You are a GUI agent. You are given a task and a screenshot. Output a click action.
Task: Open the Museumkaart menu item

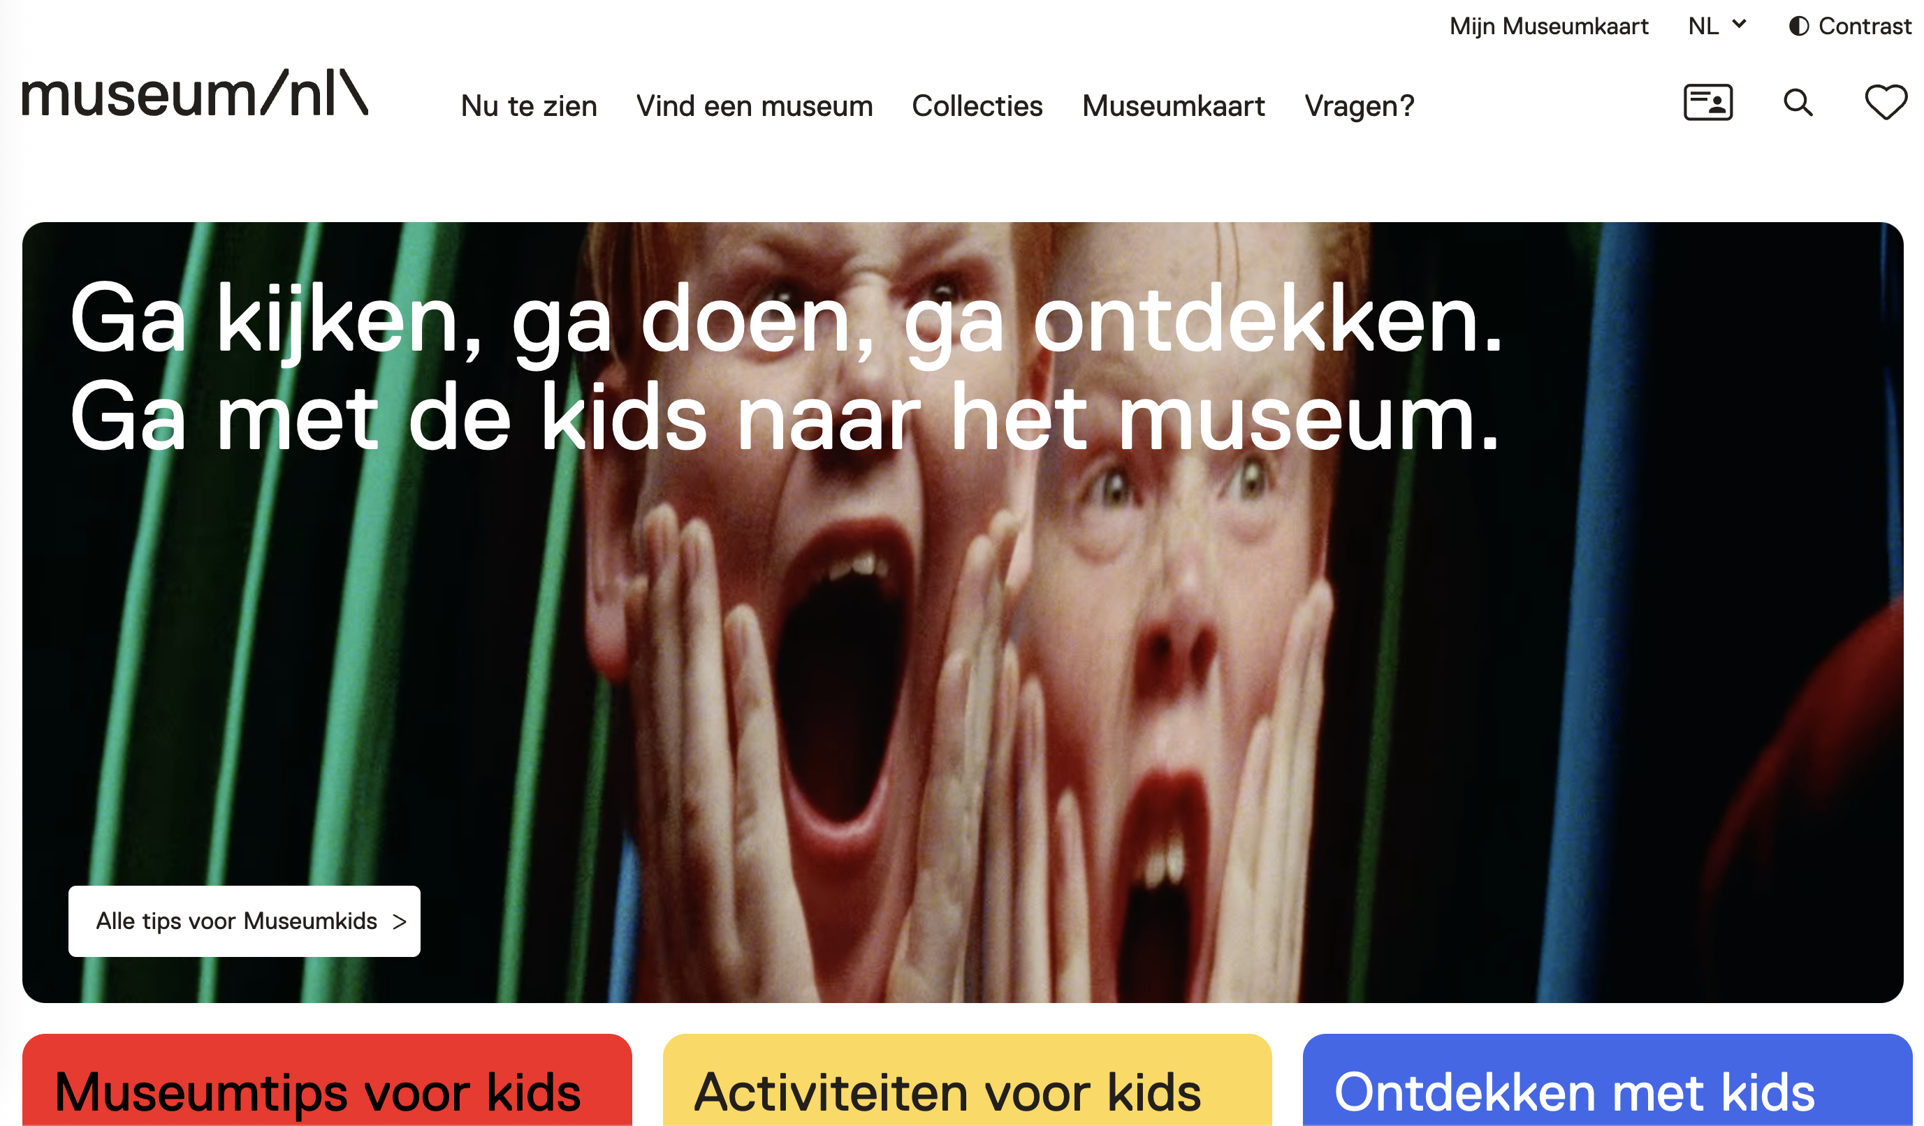click(x=1174, y=106)
